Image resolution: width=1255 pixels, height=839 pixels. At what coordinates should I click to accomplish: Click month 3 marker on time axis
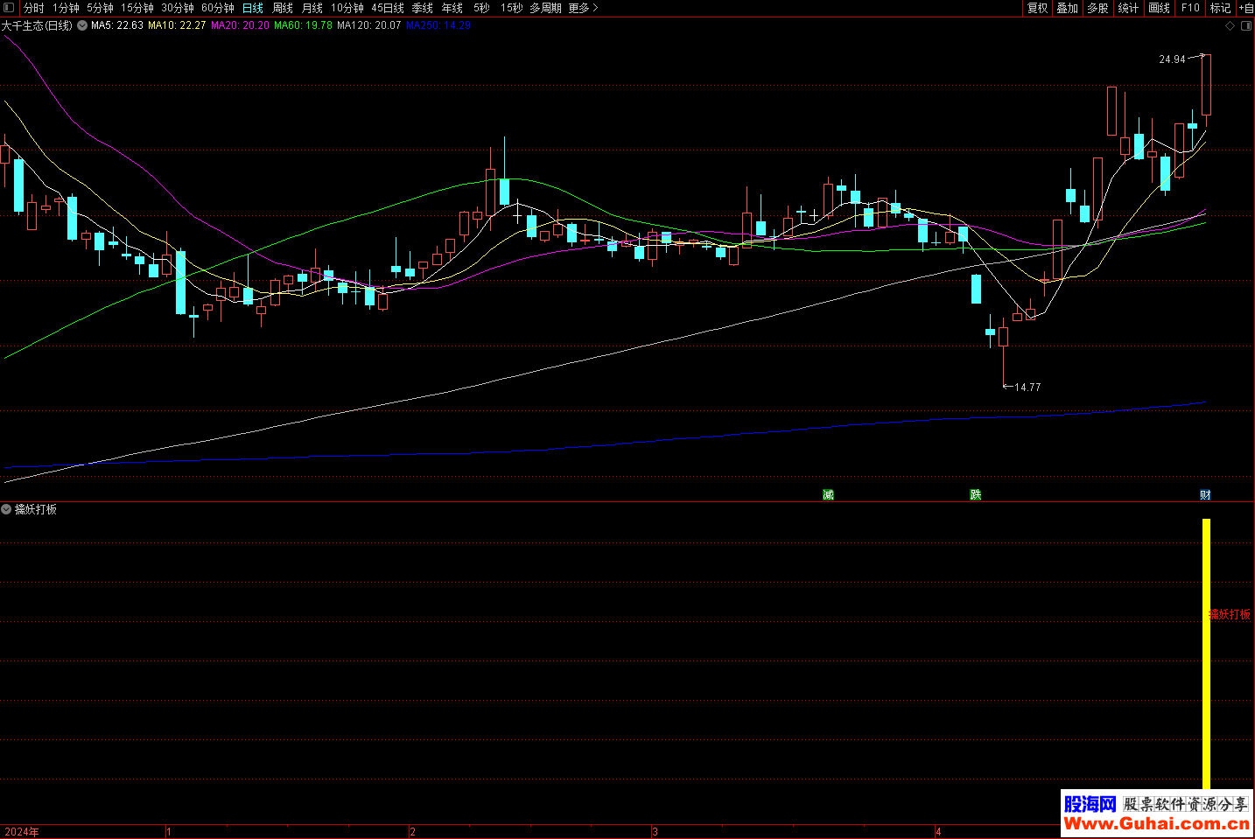point(655,832)
